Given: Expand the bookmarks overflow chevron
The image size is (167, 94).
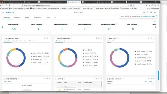Looking at the screenshot, I should (148, 8).
